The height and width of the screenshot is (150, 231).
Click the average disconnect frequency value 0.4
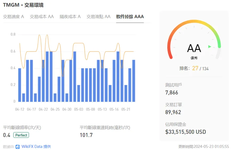(x=7, y=135)
